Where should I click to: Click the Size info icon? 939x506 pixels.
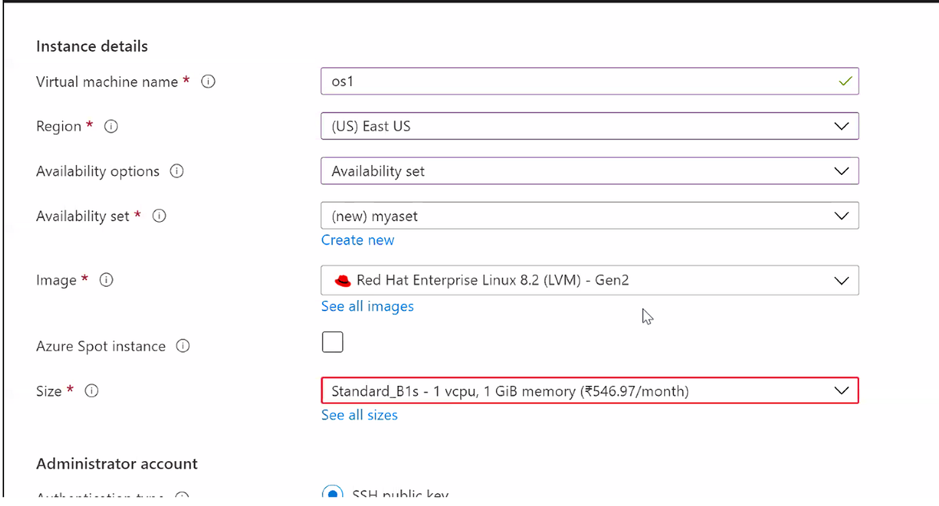(x=92, y=391)
